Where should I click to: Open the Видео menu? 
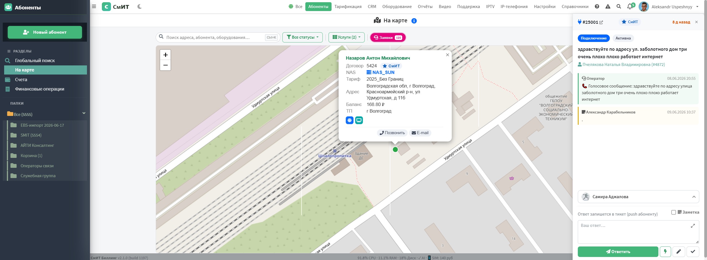pyautogui.click(x=445, y=7)
